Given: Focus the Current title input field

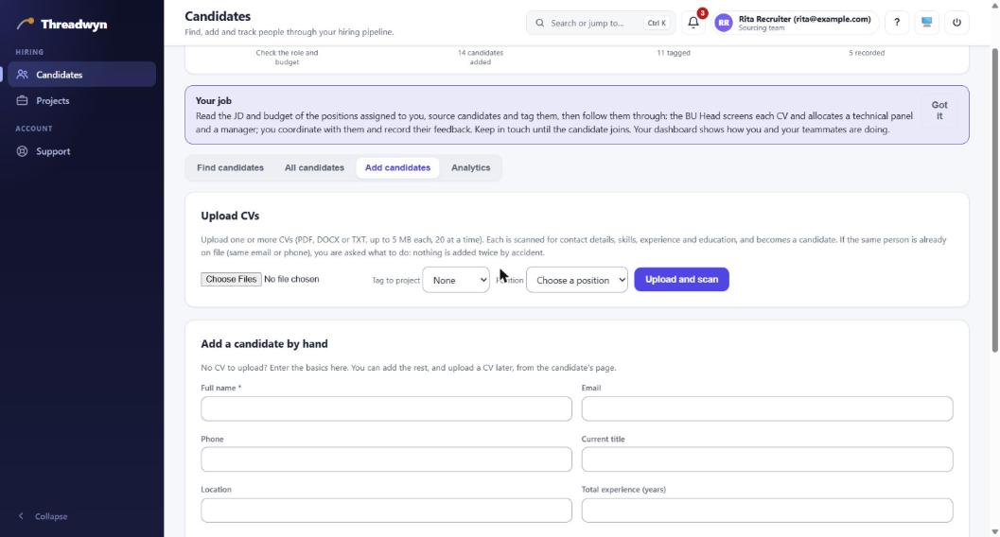Looking at the screenshot, I should 767,459.
